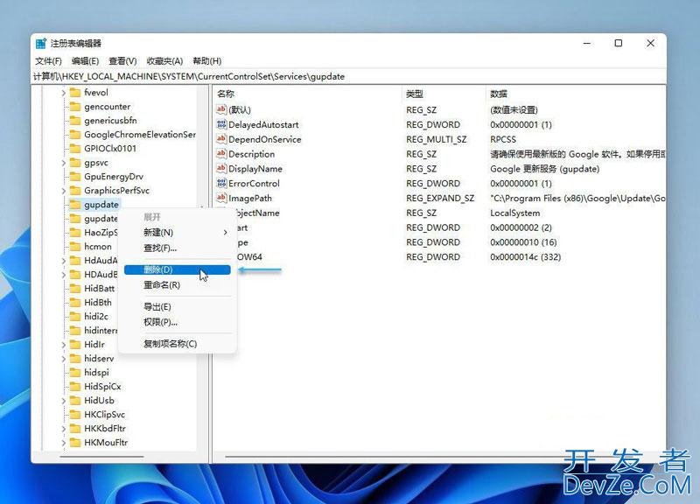Click the 0x00000010 (16) data cell
The height and width of the screenshot is (504, 700).
click(x=523, y=242)
